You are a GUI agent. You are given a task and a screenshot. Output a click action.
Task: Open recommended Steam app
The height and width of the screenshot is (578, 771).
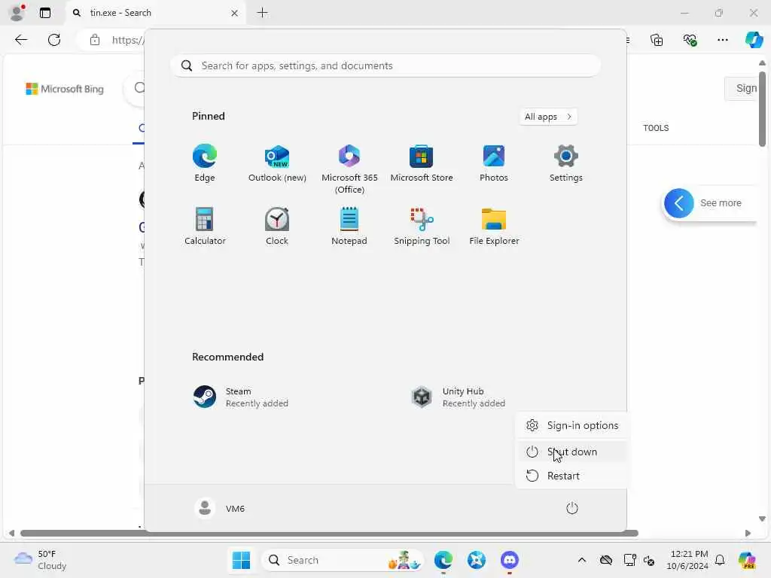[241, 397]
